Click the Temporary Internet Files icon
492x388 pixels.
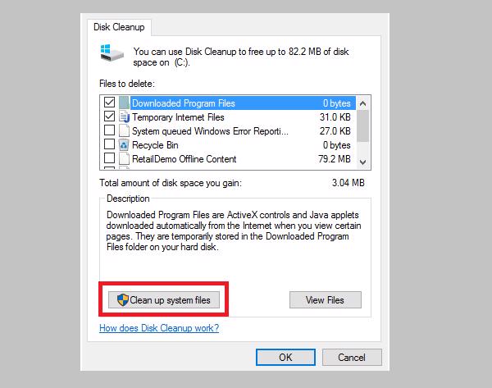coord(125,117)
